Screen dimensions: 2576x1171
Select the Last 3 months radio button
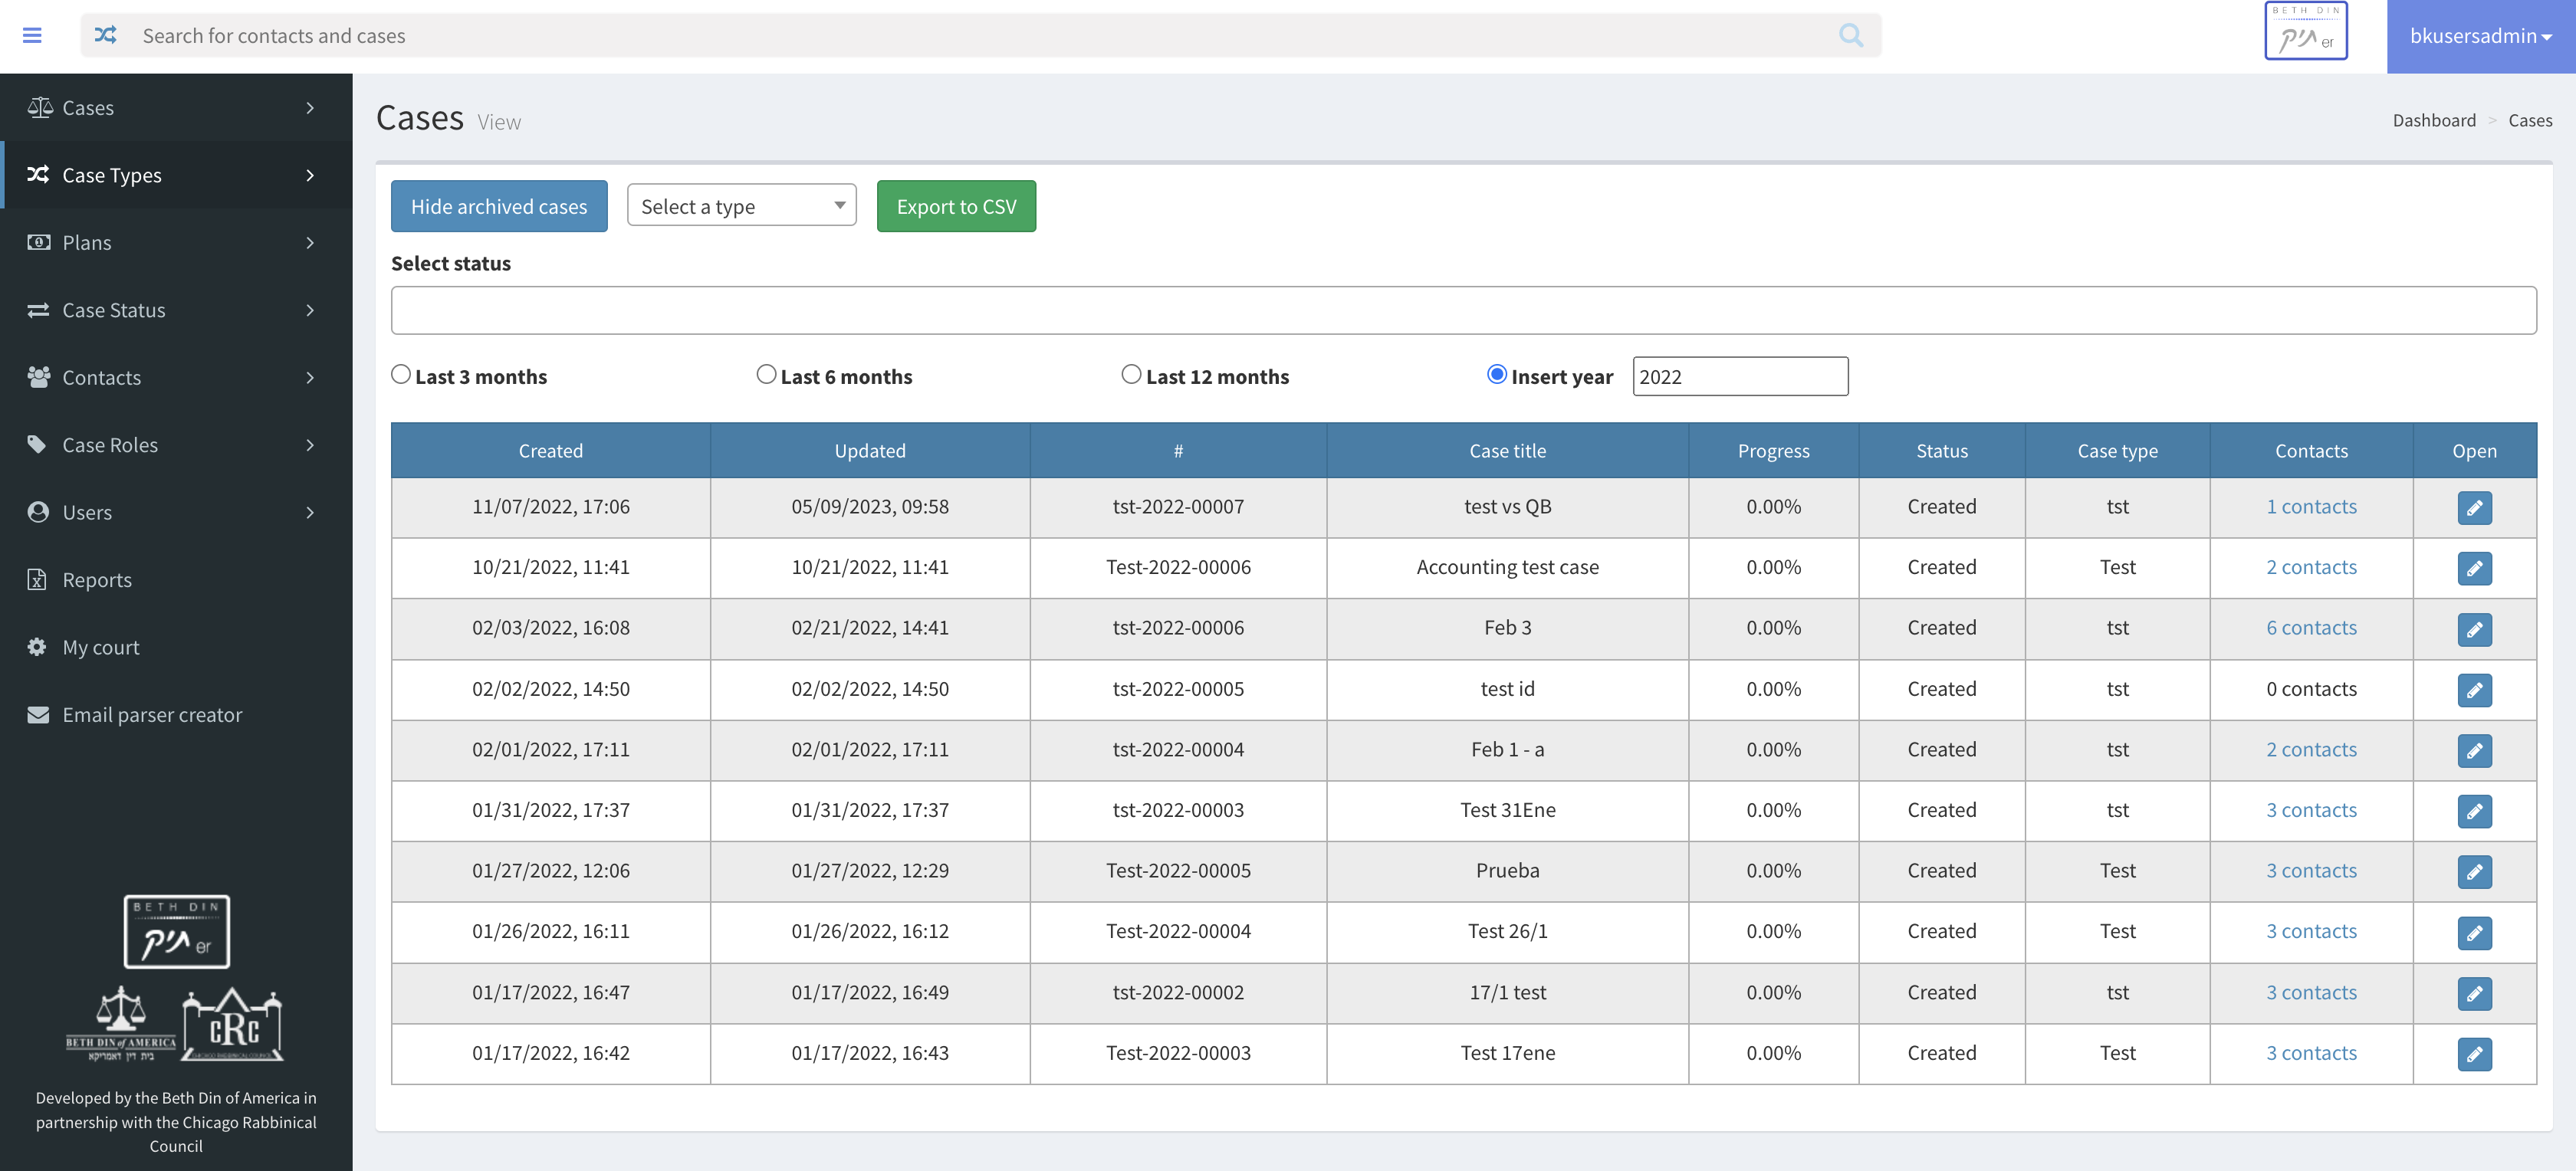(x=401, y=374)
